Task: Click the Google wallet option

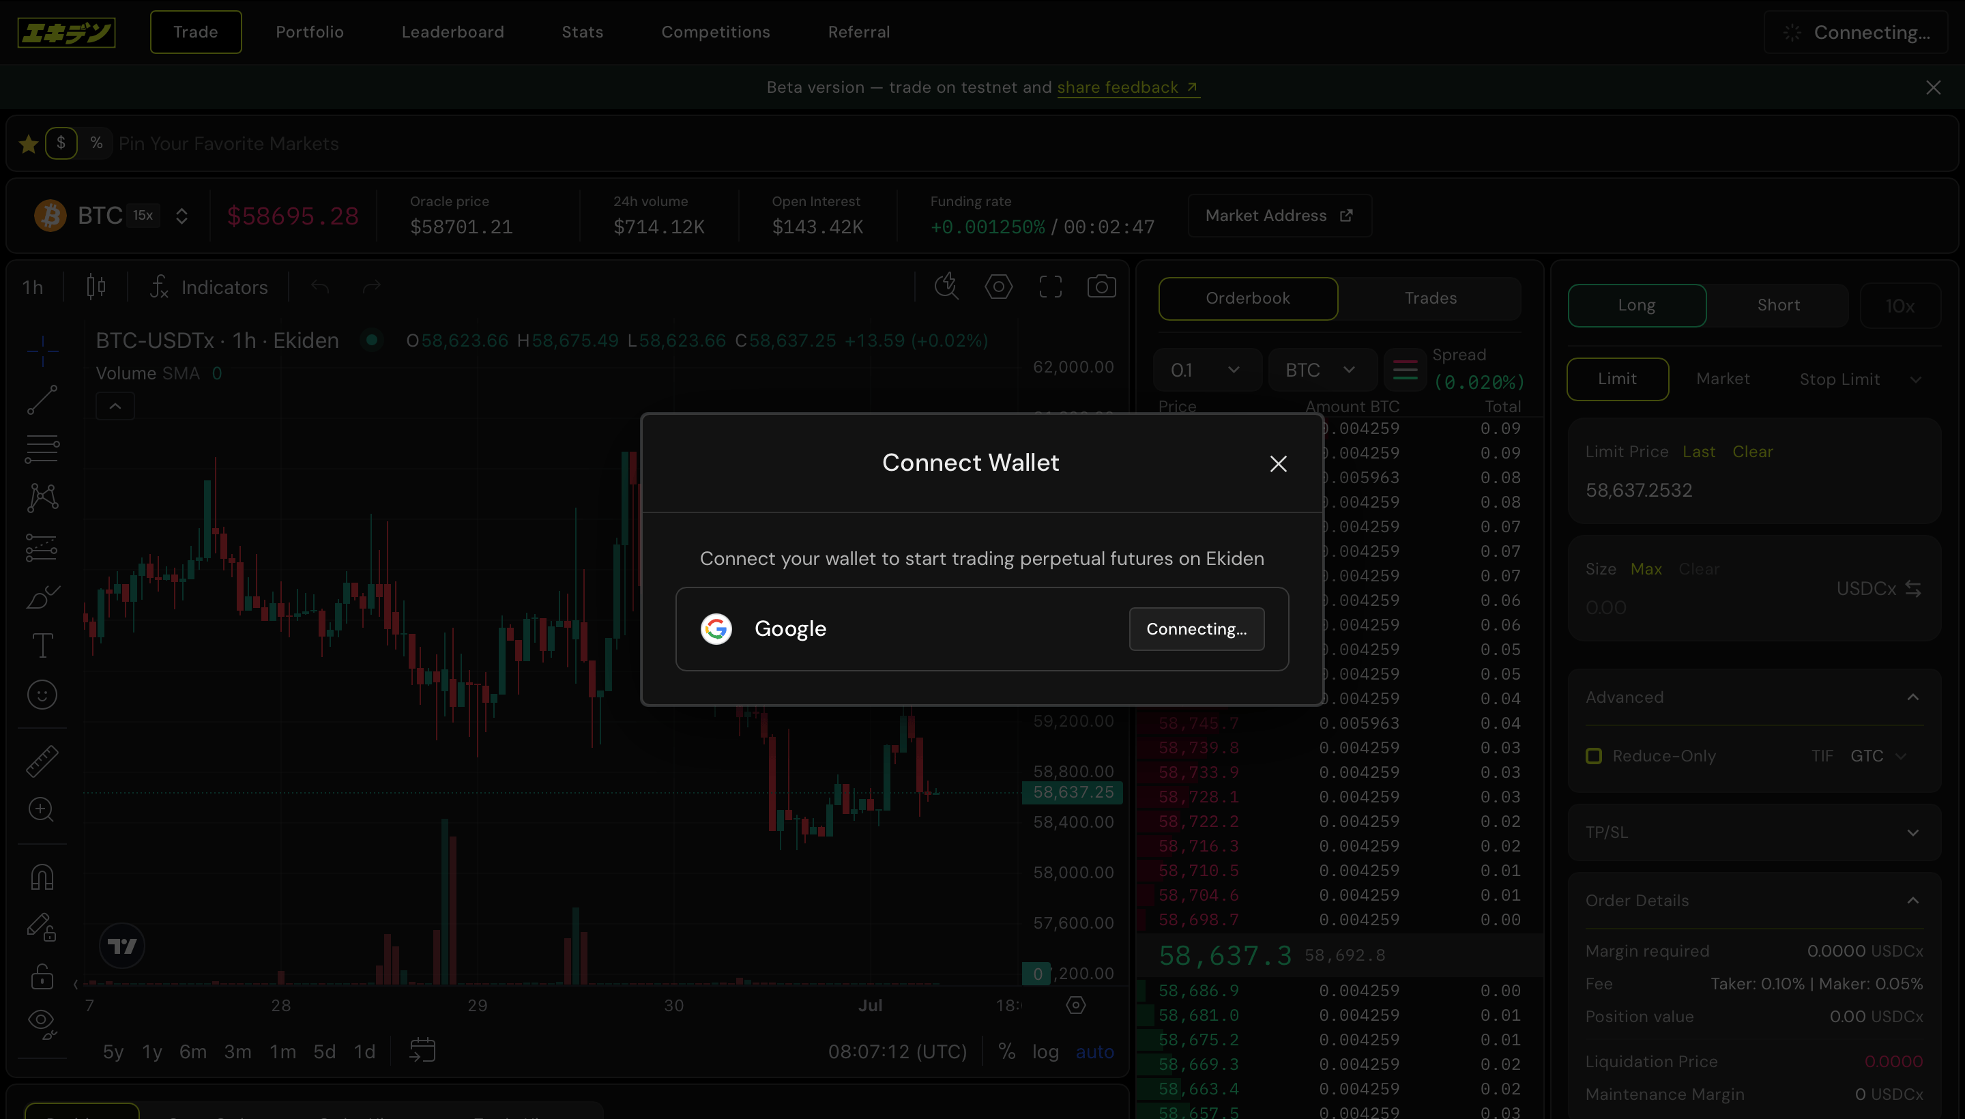Action: tap(981, 628)
